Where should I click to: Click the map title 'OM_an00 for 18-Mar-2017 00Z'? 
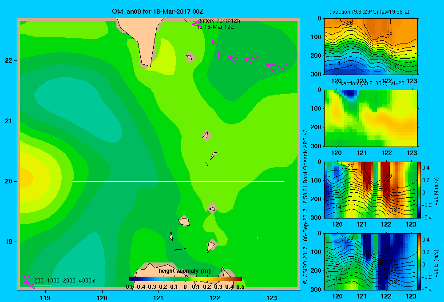pos(158,12)
